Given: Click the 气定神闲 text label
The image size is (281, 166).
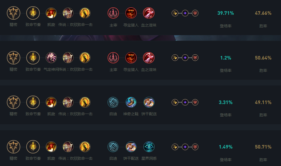Looking at the screenshot, I should 51,70.
